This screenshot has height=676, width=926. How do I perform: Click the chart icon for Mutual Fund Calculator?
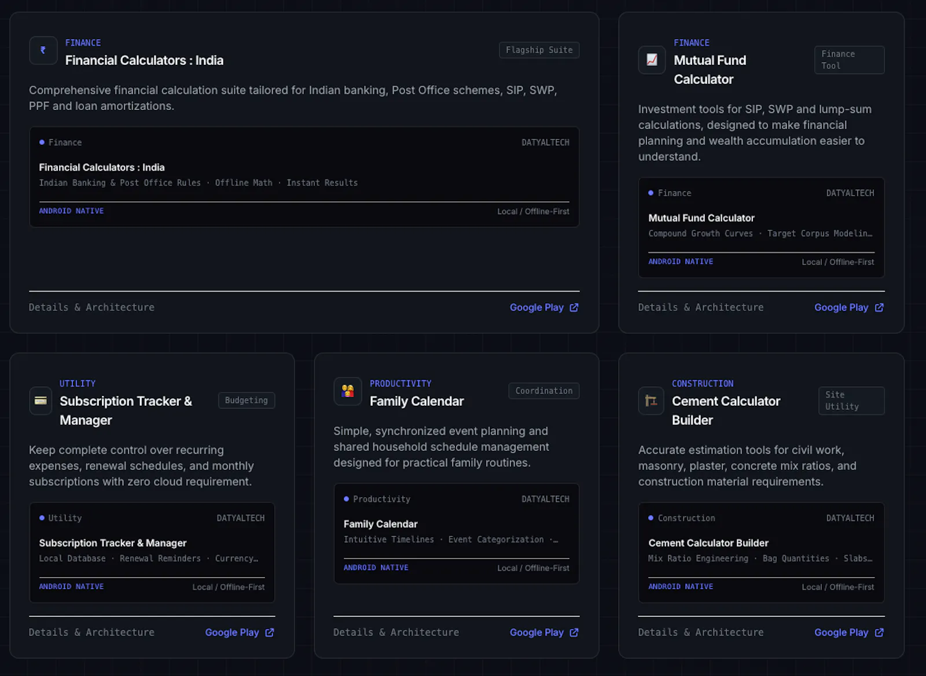click(x=652, y=60)
